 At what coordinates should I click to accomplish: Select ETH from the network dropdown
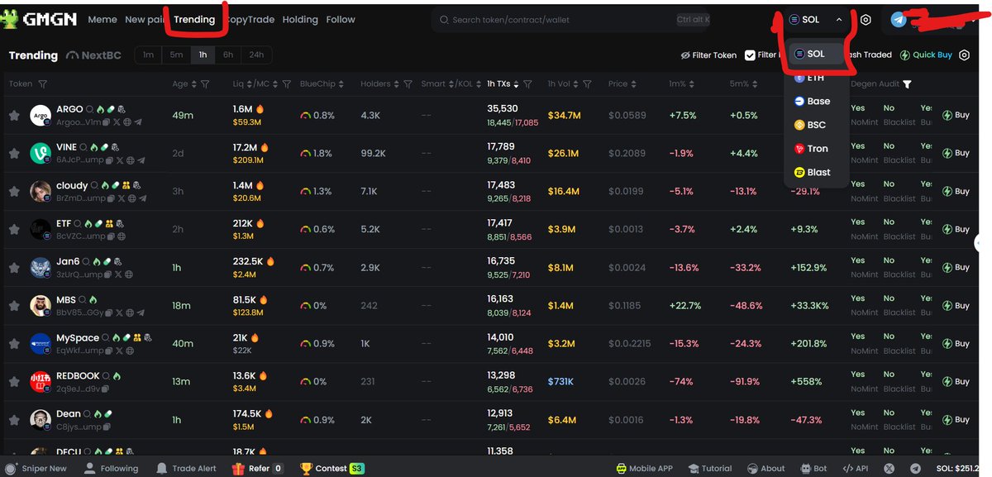[815, 77]
